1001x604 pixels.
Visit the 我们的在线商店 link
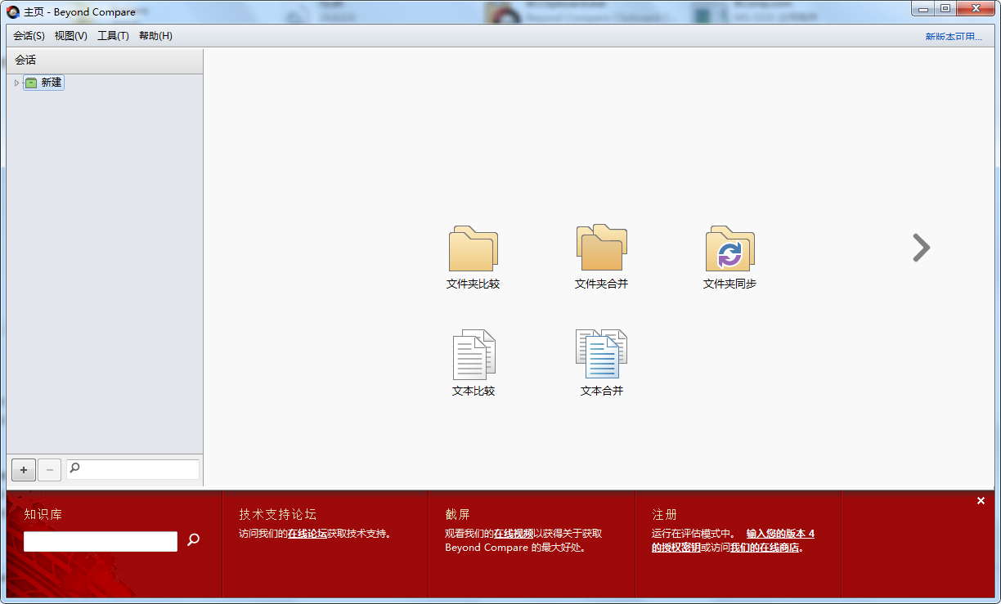pos(765,548)
